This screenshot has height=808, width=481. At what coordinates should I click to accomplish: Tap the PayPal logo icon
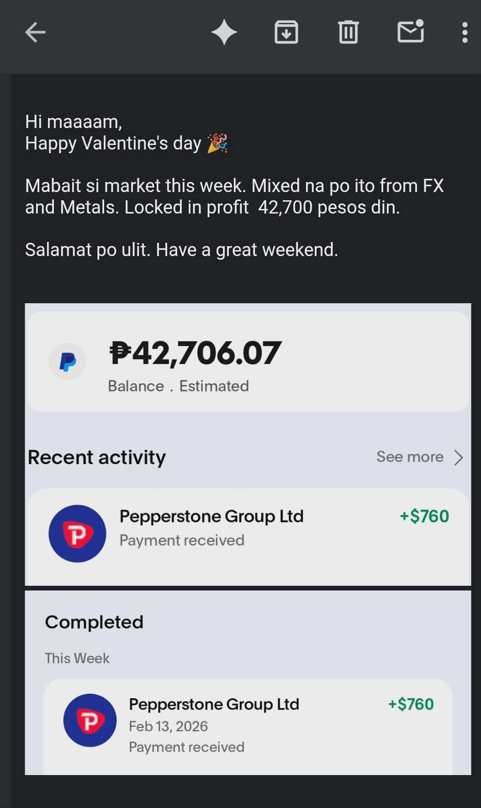pos(68,362)
